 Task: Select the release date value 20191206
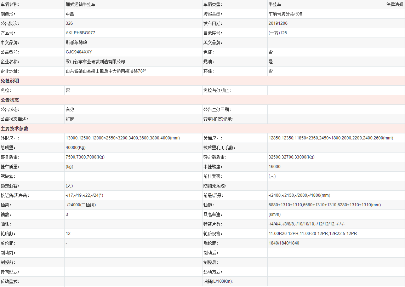(278, 23)
